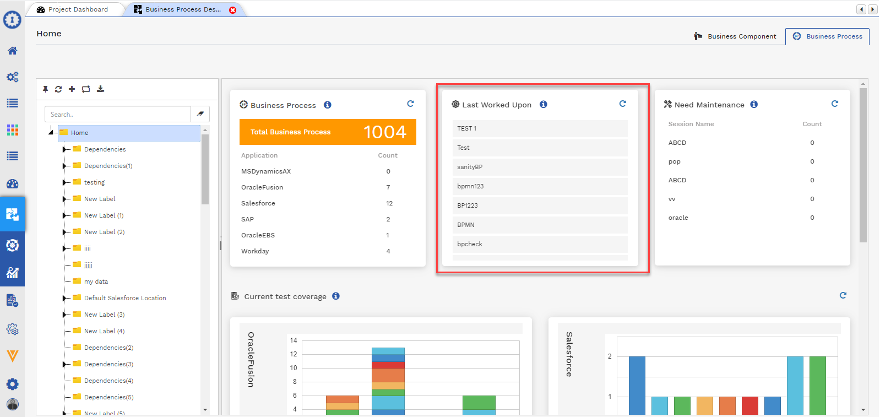
Task: Click the dashboard vertical scrollbar thumb
Action: click(x=863, y=165)
